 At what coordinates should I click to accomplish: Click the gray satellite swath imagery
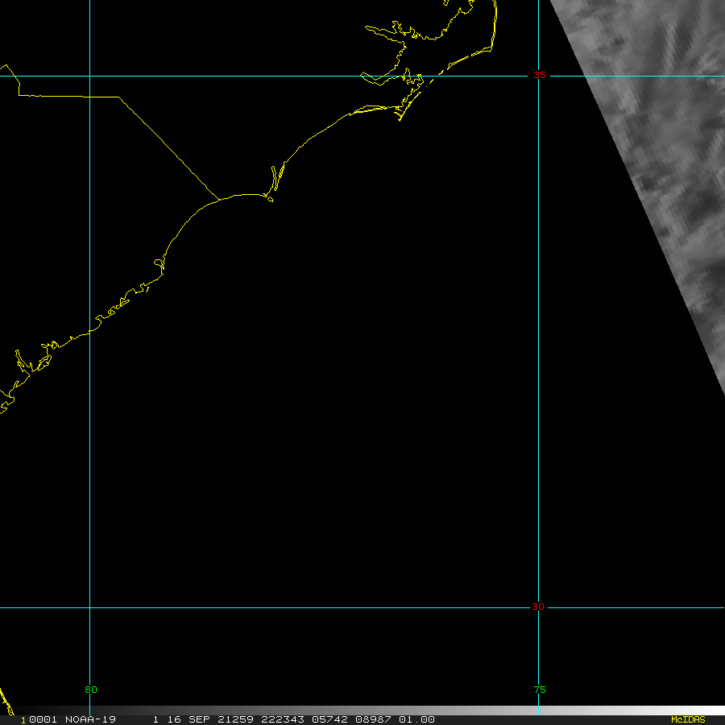coord(661,161)
